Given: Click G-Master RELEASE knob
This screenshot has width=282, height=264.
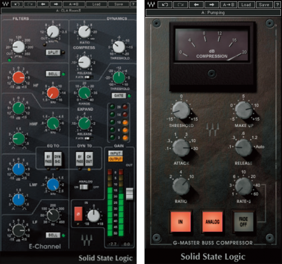Looking at the screenshot, I should pyautogui.click(x=244, y=148).
